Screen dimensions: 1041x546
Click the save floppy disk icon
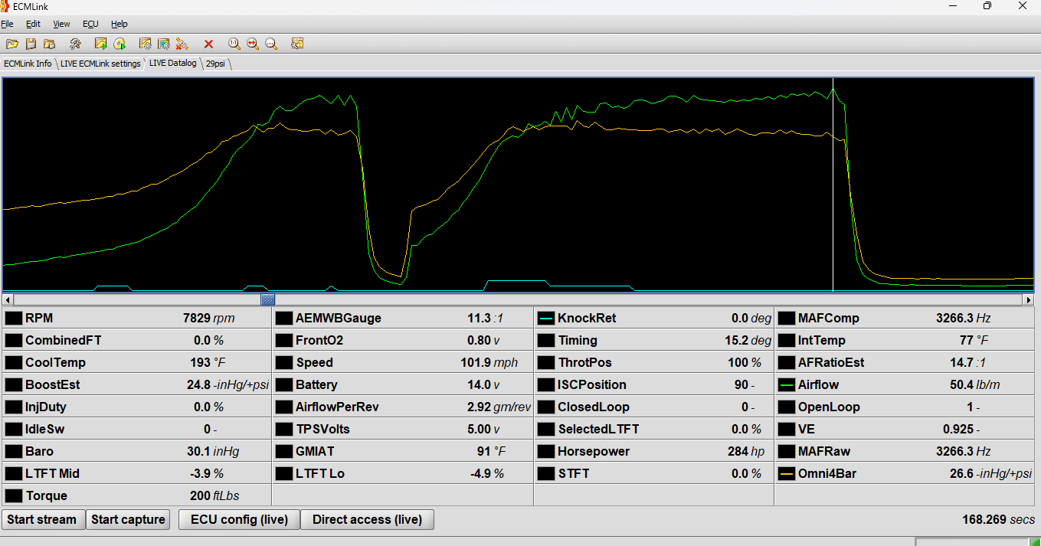pos(31,44)
